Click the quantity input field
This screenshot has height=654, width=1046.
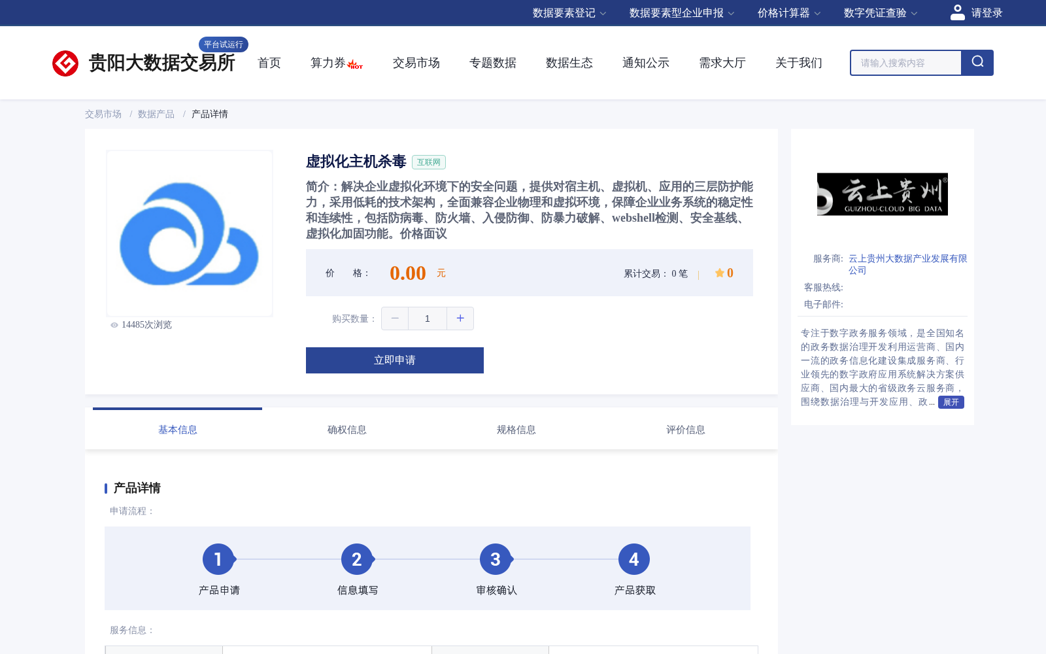(x=428, y=318)
